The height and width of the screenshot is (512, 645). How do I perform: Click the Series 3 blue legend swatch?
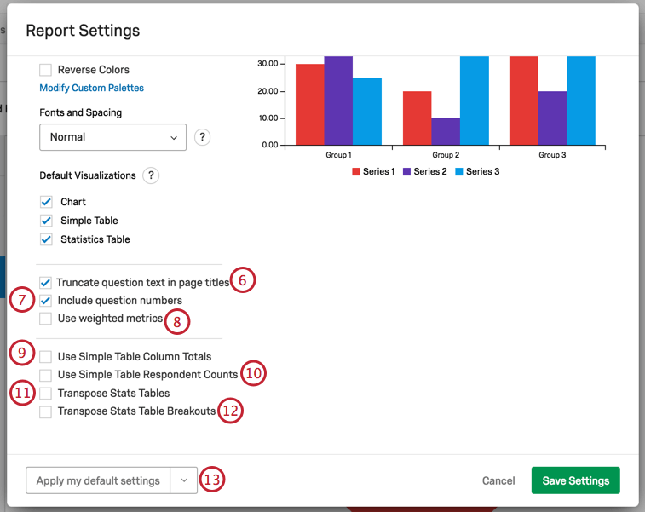pos(458,172)
